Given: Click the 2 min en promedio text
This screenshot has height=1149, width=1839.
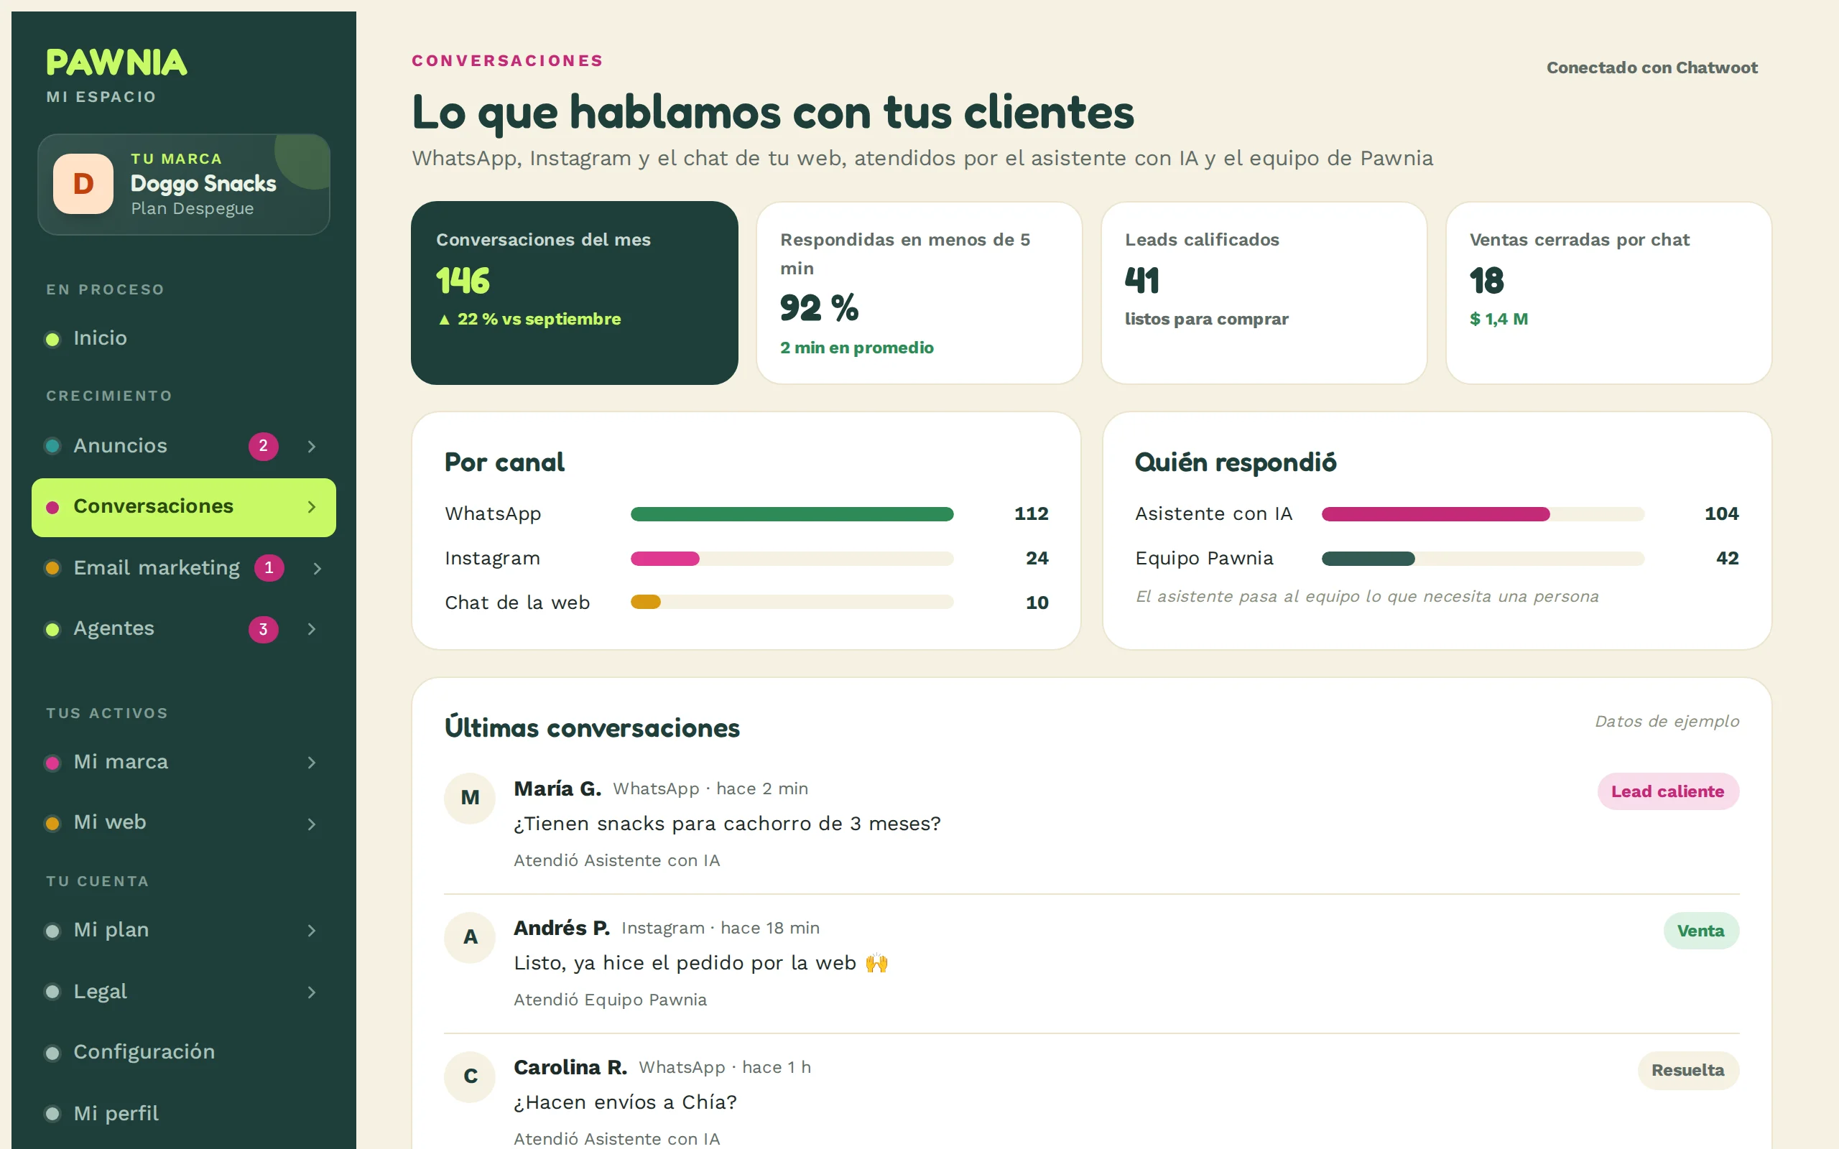Looking at the screenshot, I should [856, 348].
